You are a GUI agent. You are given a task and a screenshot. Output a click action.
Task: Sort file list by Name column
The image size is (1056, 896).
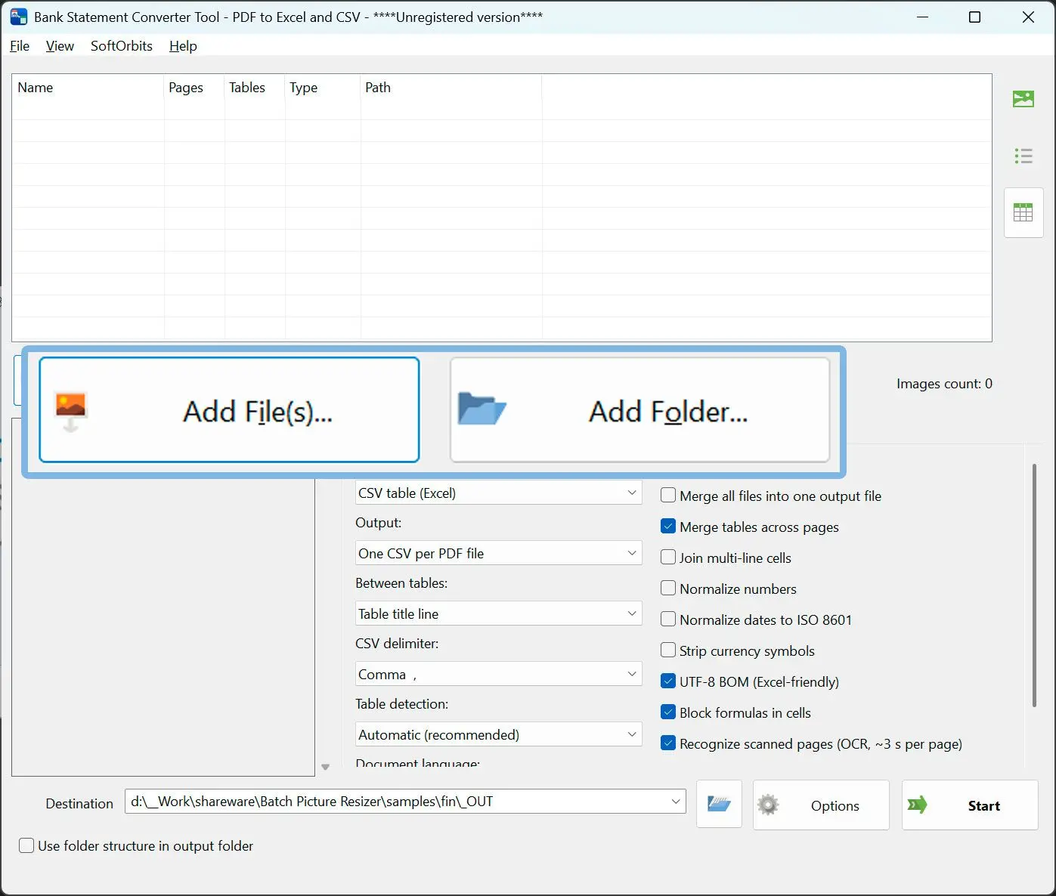pyautogui.click(x=88, y=88)
